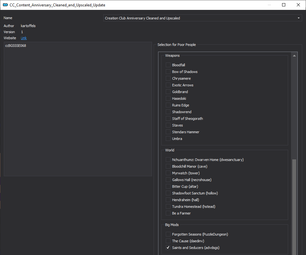Viewport: 306px width, 255px height.
Task: Click the Big Mods group heading
Action: coord(172,225)
